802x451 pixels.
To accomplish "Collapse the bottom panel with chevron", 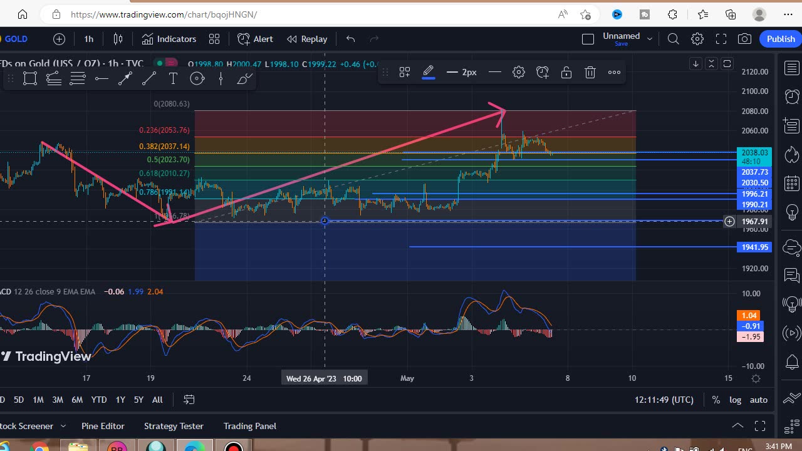I will (737, 426).
